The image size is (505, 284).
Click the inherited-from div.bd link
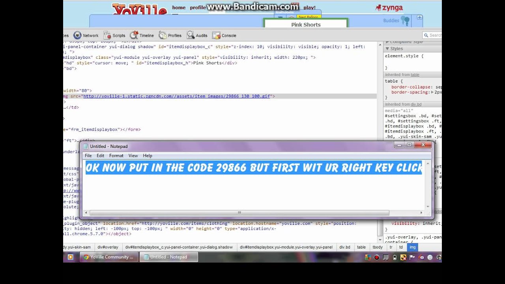tap(416, 105)
